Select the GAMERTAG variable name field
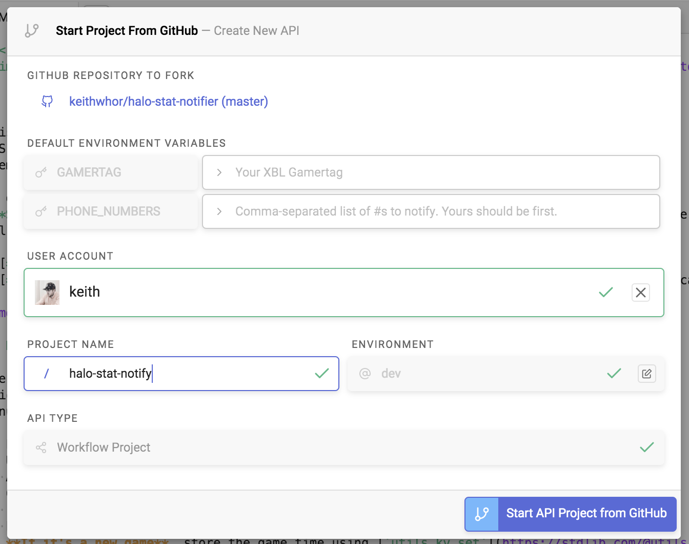This screenshot has height=544, width=689. 111,172
